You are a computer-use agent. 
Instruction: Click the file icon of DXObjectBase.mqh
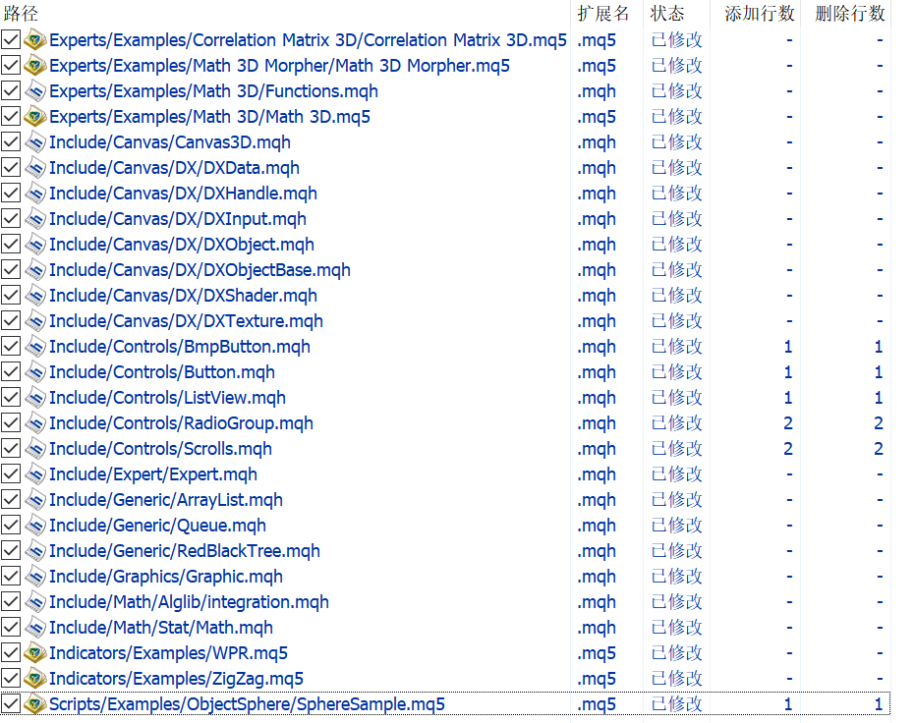[35, 270]
